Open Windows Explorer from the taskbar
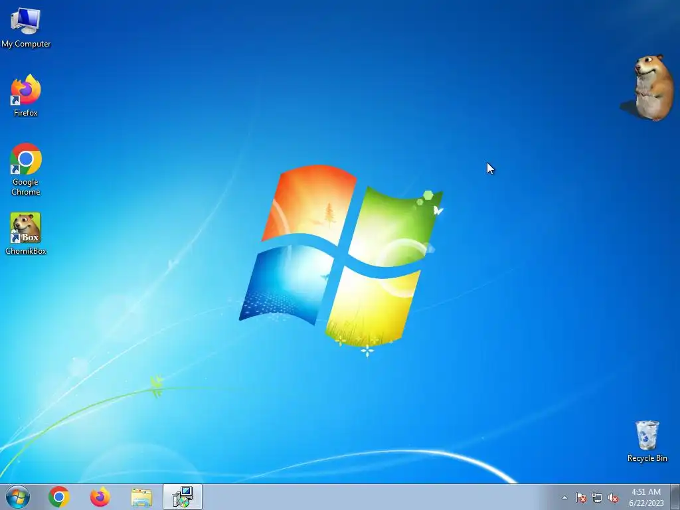The height and width of the screenshot is (510, 680). pyautogui.click(x=141, y=497)
